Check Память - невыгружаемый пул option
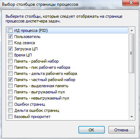The width and height of the screenshot is (140, 139). [x=10, y=98]
